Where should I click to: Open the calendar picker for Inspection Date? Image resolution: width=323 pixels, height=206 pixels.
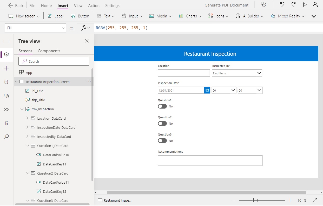tap(207, 90)
